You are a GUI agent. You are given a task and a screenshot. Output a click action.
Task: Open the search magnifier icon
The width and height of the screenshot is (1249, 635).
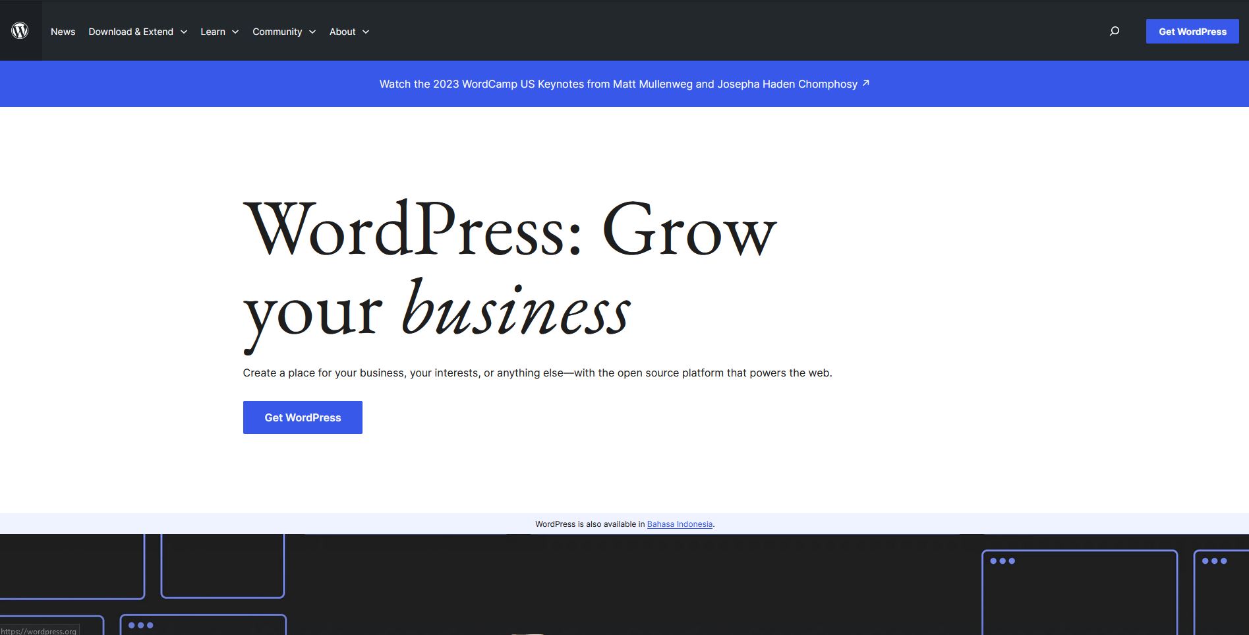[1115, 31]
